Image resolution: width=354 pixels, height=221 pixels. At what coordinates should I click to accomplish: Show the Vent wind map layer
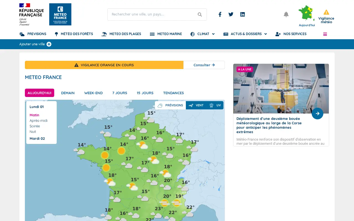[x=196, y=105]
